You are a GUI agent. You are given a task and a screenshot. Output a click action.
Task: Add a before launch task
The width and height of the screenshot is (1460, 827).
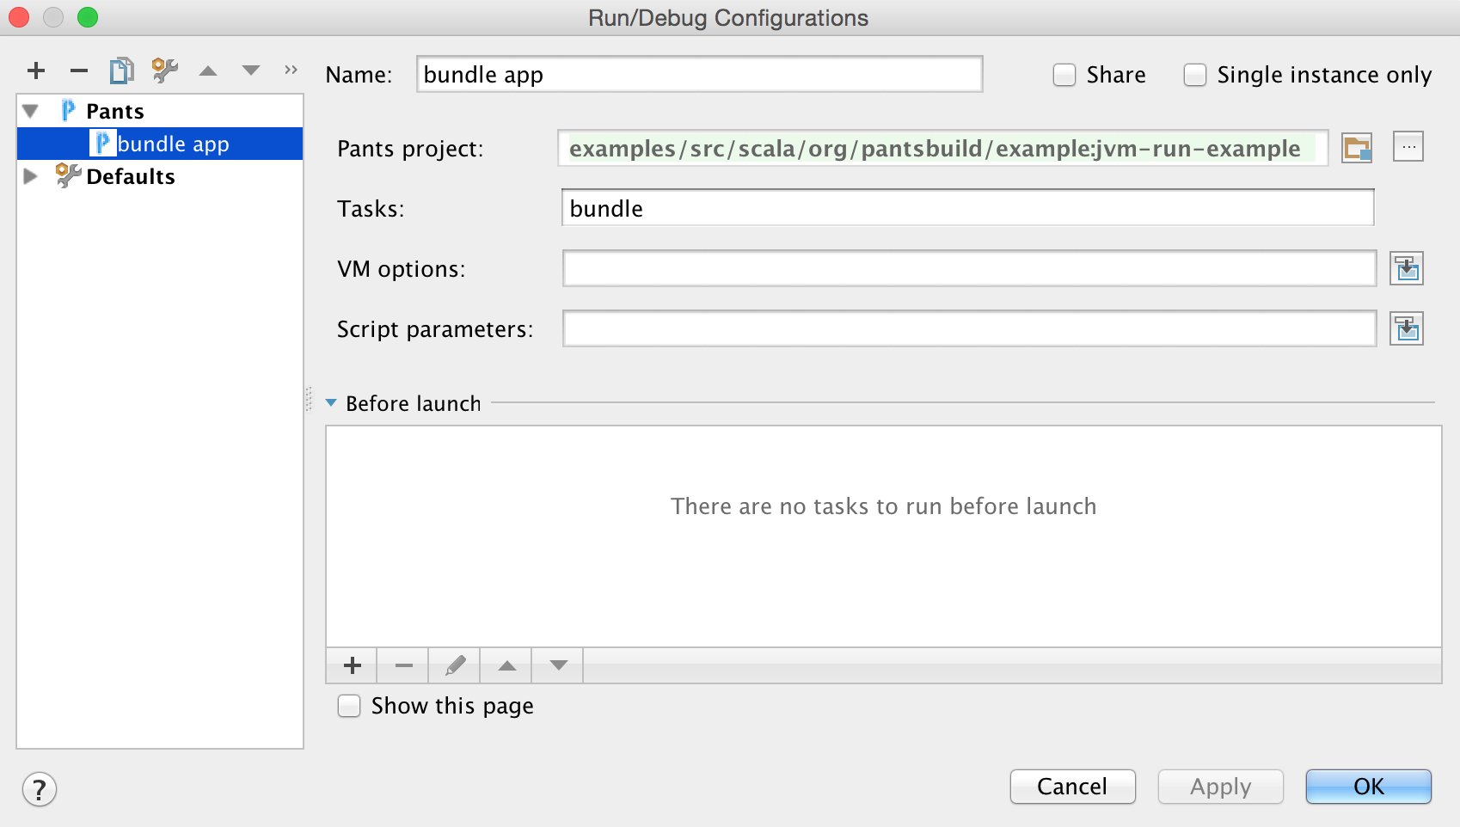(x=352, y=665)
